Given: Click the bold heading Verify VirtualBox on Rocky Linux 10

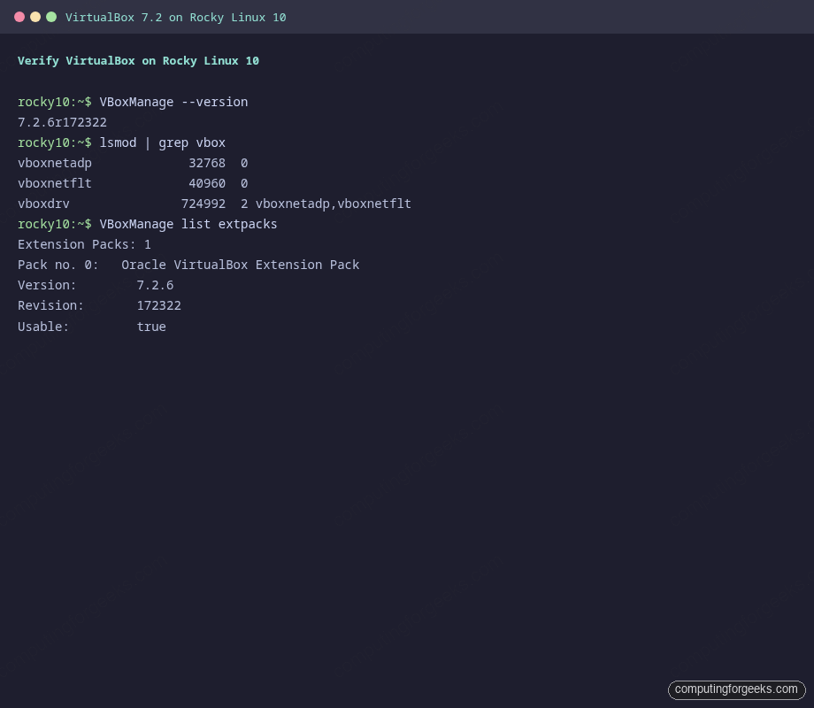Looking at the screenshot, I should tap(138, 60).
